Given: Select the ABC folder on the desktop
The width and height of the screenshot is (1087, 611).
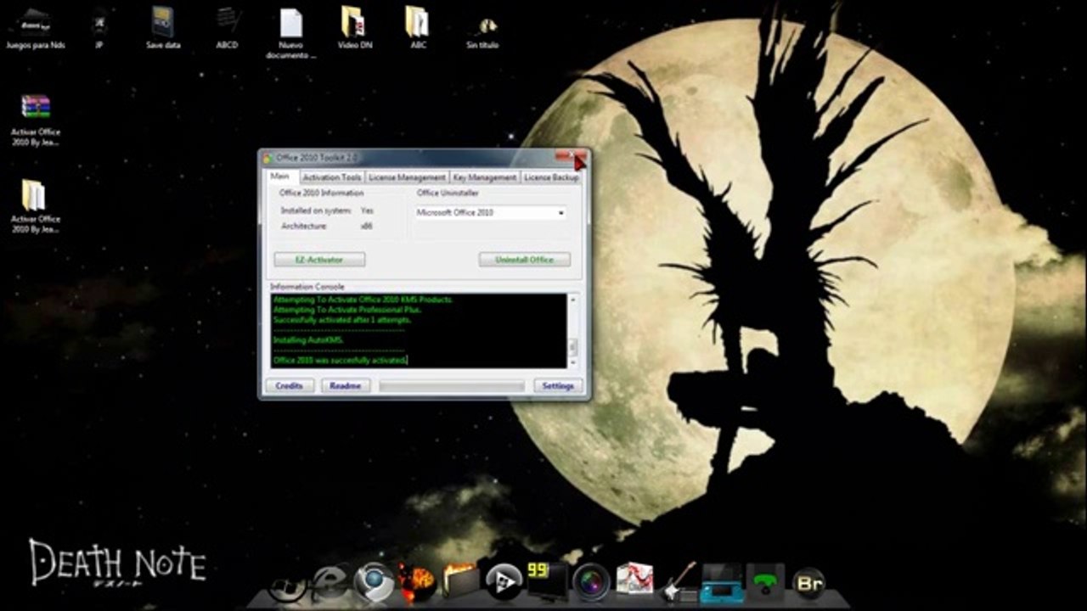Looking at the screenshot, I should (418, 28).
